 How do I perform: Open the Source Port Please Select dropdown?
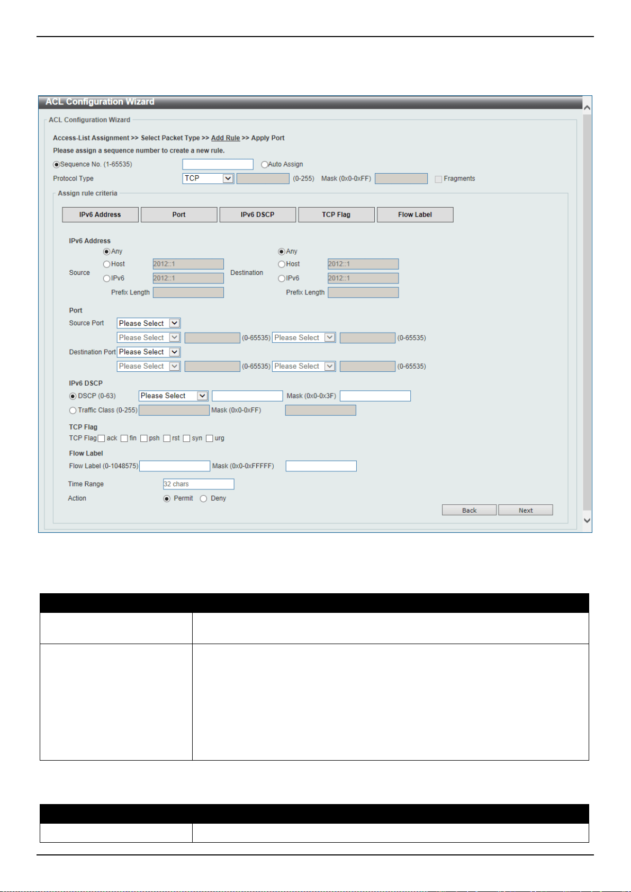click(x=149, y=323)
